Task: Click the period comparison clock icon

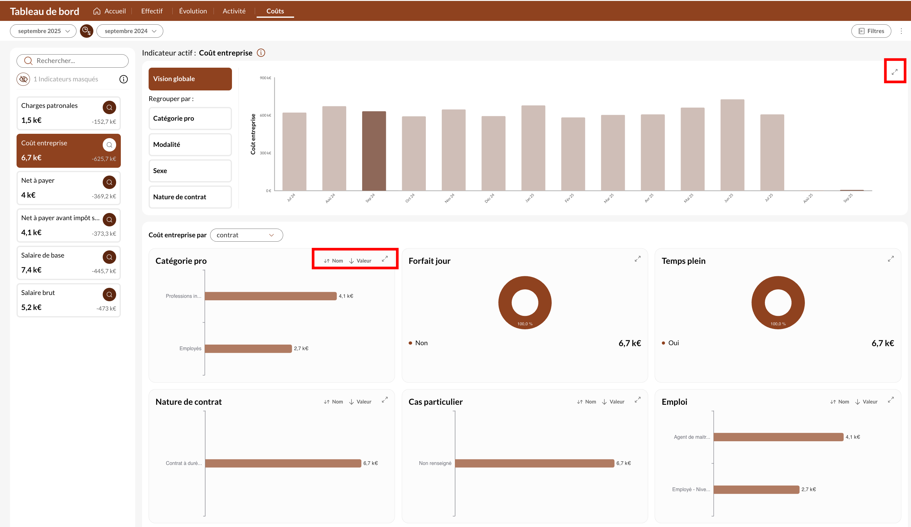Action: pyautogui.click(x=86, y=31)
